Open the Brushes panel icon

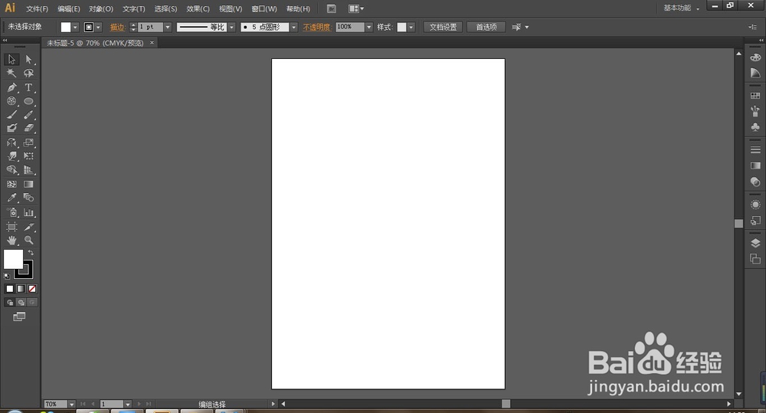(755, 111)
